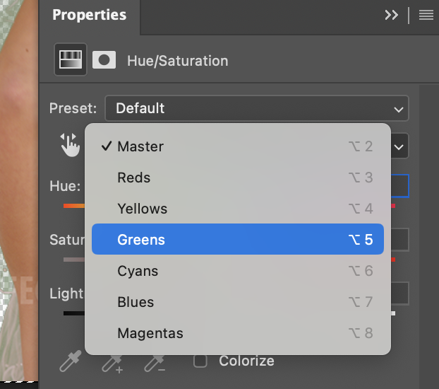Select the eyedropper tool

coord(70,361)
